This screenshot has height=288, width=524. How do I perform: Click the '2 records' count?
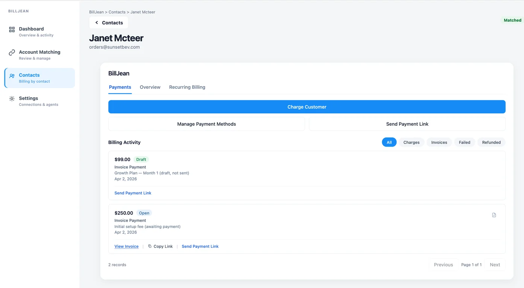coord(117,264)
